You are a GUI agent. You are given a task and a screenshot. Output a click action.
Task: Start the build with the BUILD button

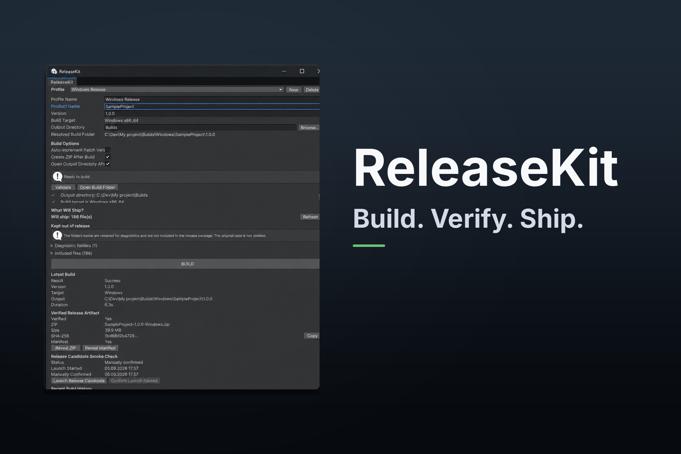click(185, 264)
